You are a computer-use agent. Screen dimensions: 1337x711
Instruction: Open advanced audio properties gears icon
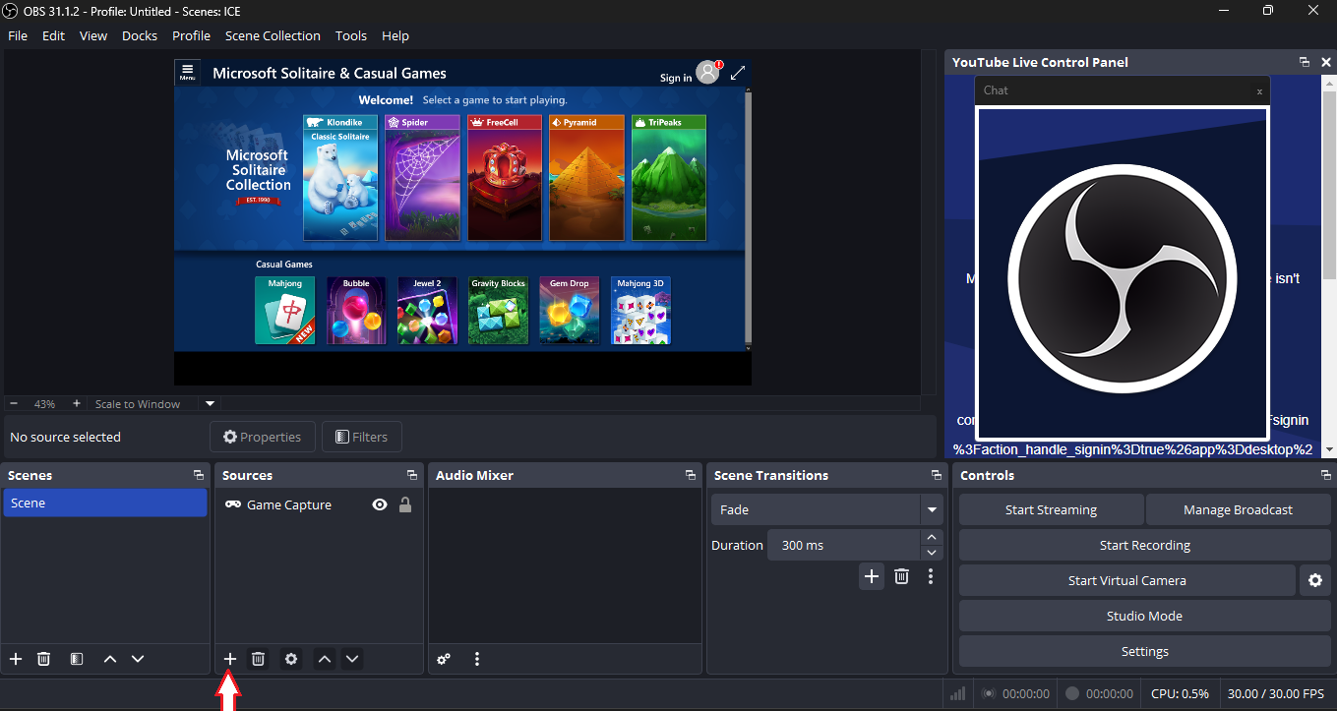[x=444, y=659]
